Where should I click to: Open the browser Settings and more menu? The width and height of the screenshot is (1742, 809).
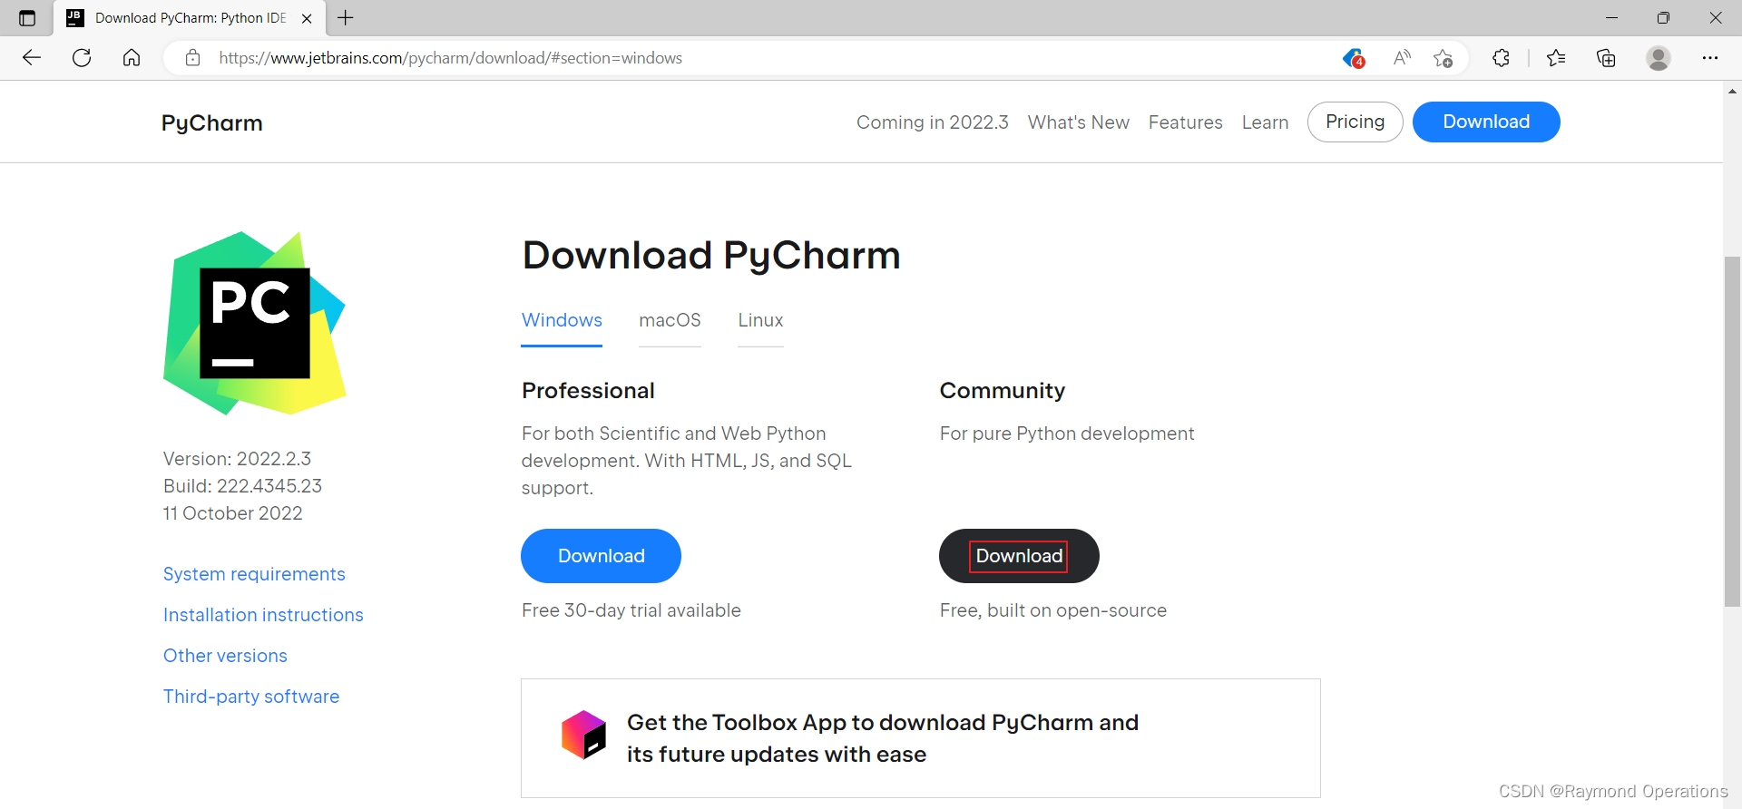pos(1710,58)
